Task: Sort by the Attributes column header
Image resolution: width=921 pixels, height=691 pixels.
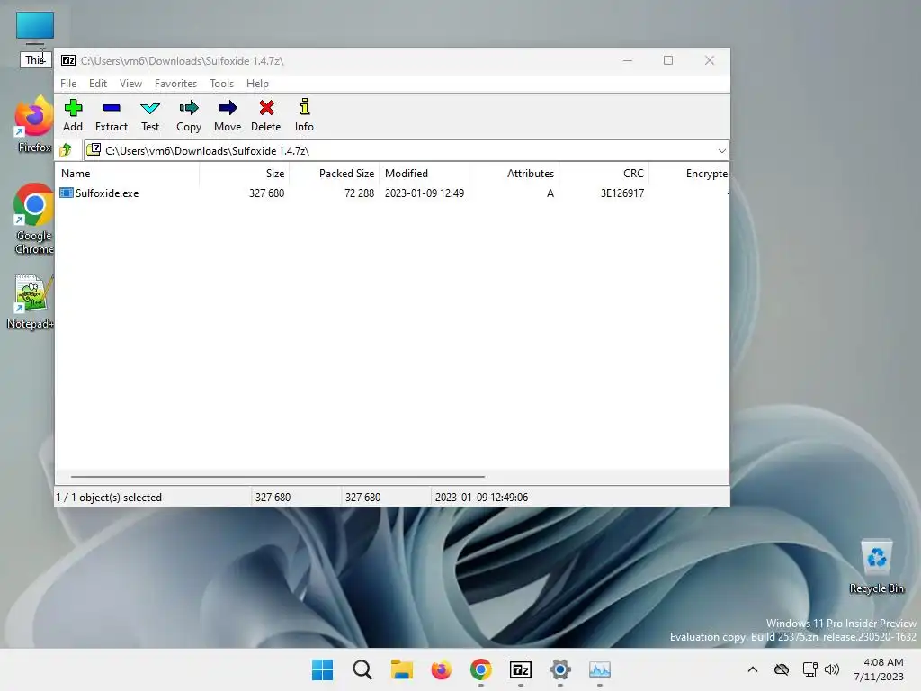Action: [x=514, y=174]
